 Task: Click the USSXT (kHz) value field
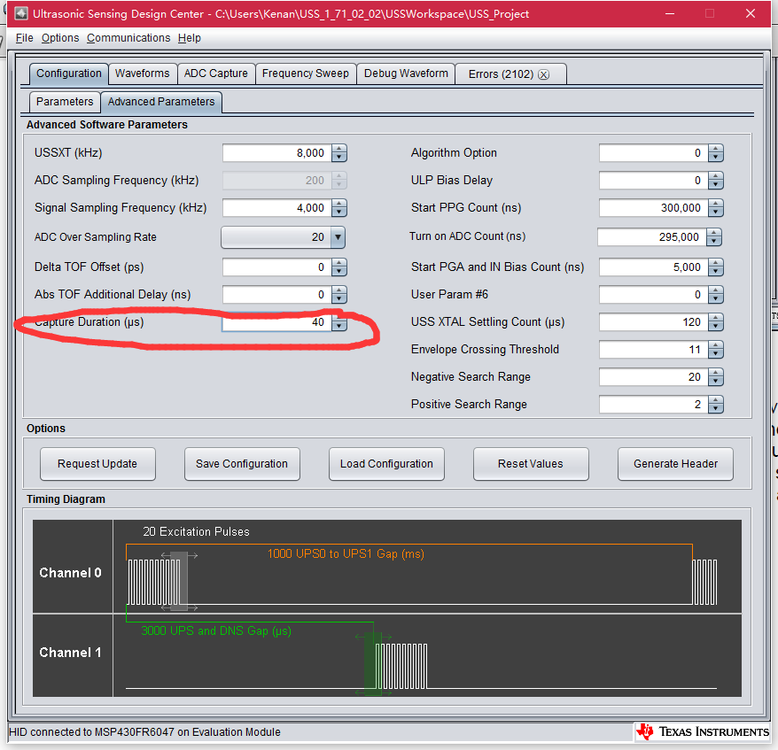pyautogui.click(x=276, y=152)
